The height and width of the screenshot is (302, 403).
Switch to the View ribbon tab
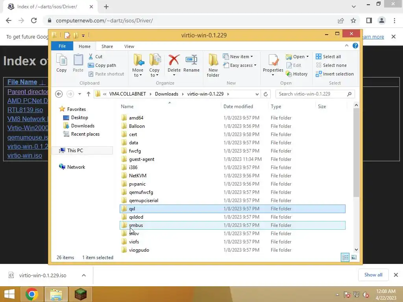coord(129,46)
